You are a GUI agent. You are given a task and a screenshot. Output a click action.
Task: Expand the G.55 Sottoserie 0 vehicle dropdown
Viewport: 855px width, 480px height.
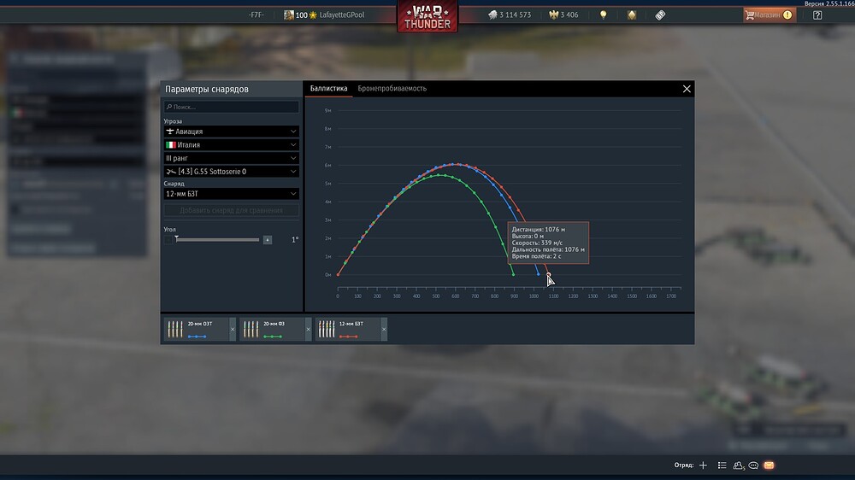tap(231, 171)
